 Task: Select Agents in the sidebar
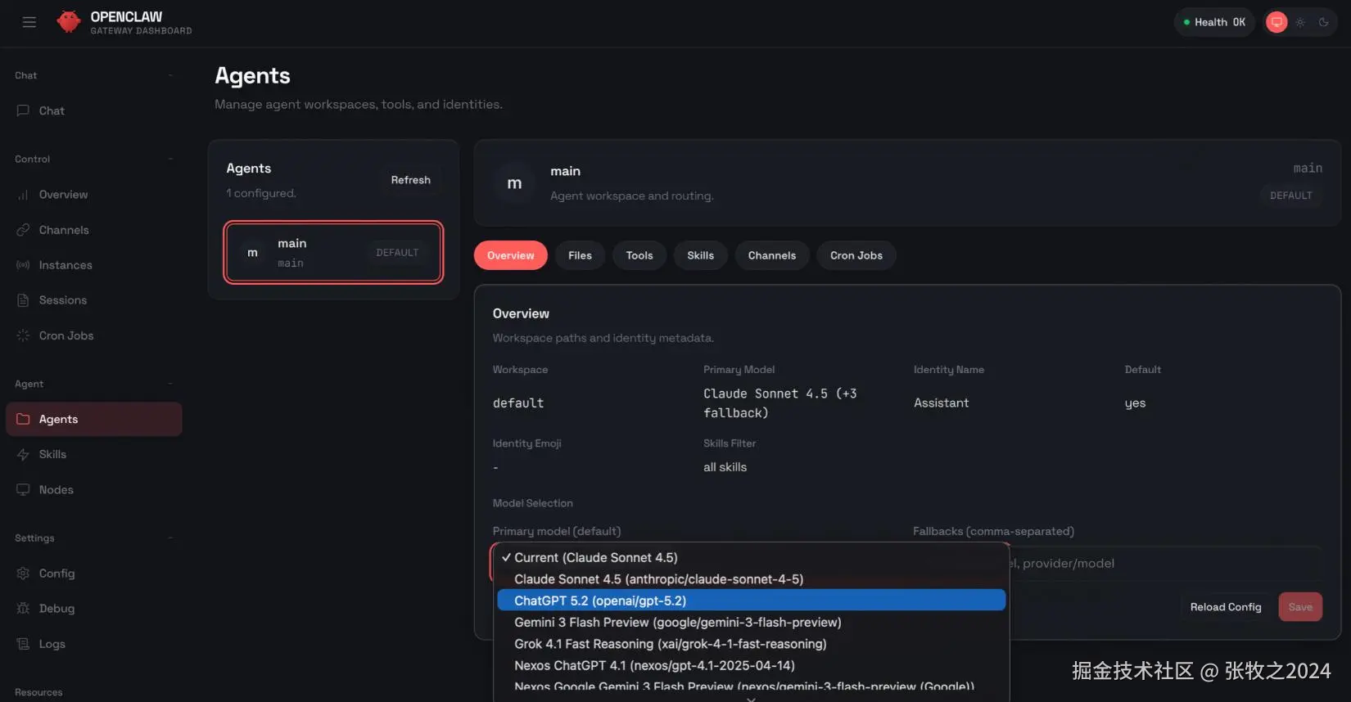tap(93, 419)
